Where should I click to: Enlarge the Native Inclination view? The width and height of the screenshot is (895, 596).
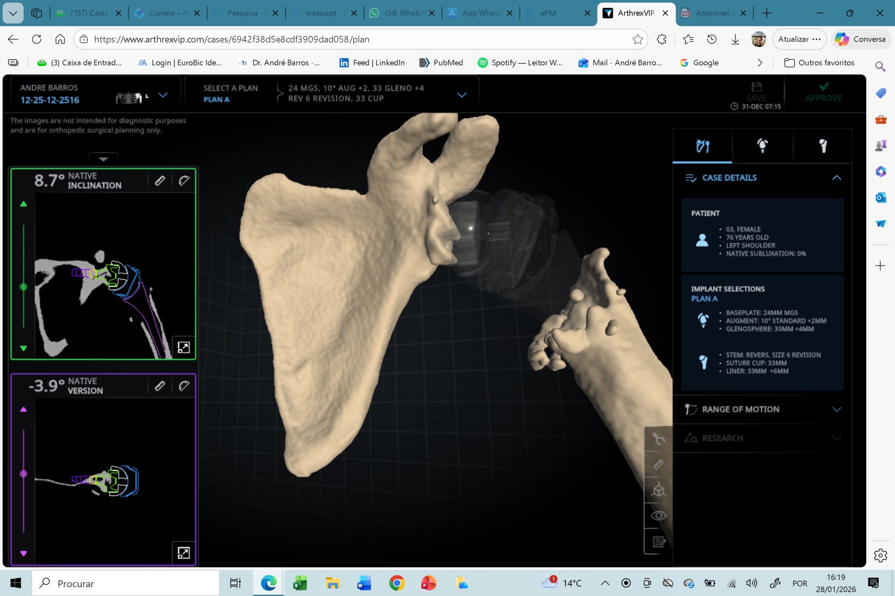(x=184, y=348)
